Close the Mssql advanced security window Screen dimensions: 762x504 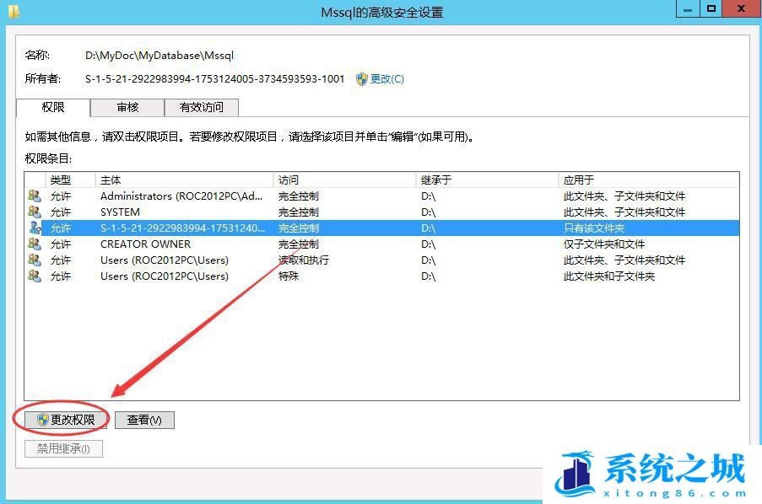(742, 9)
